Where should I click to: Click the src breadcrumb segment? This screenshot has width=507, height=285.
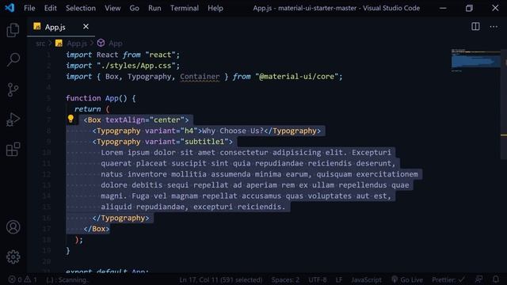40,44
